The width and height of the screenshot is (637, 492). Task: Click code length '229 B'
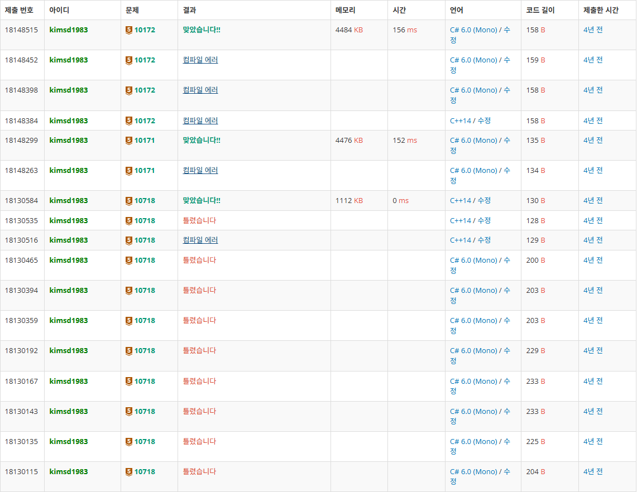[x=535, y=351]
